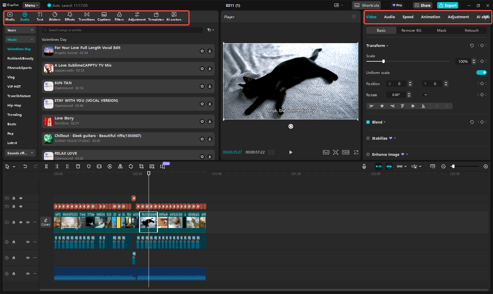Click the Captions panel icon

[104, 16]
